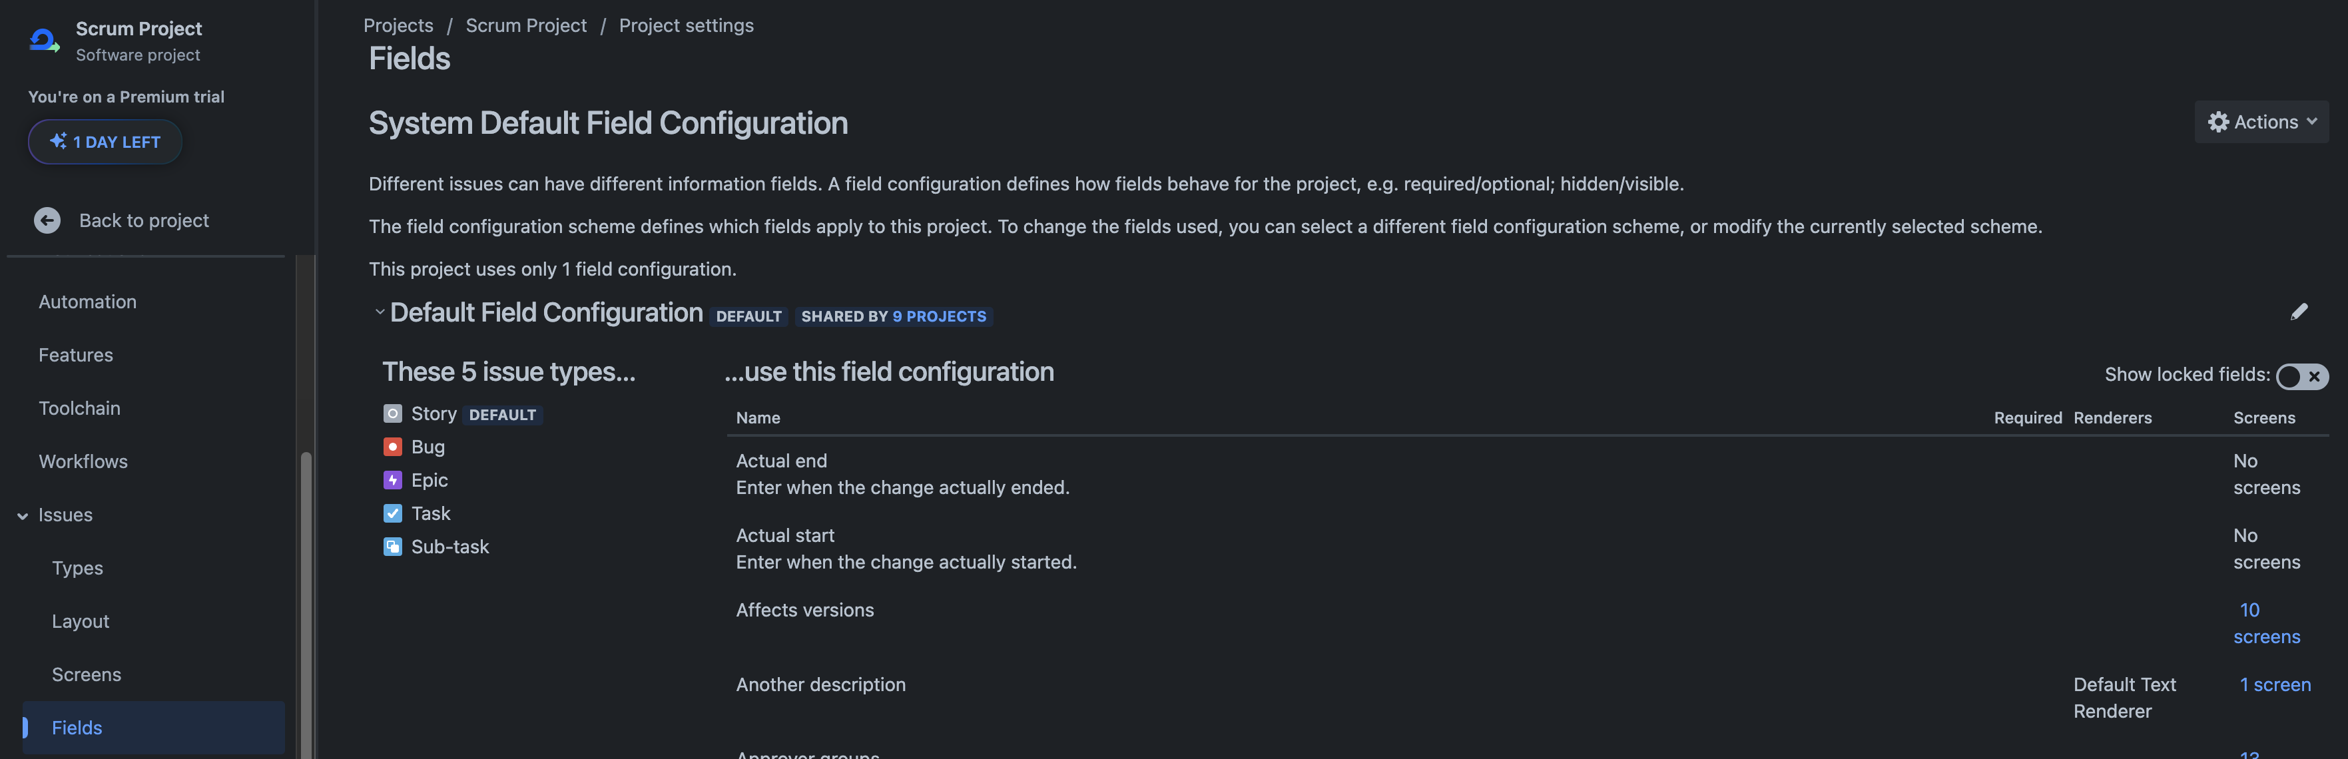Select the Story issue type icon

(x=393, y=413)
